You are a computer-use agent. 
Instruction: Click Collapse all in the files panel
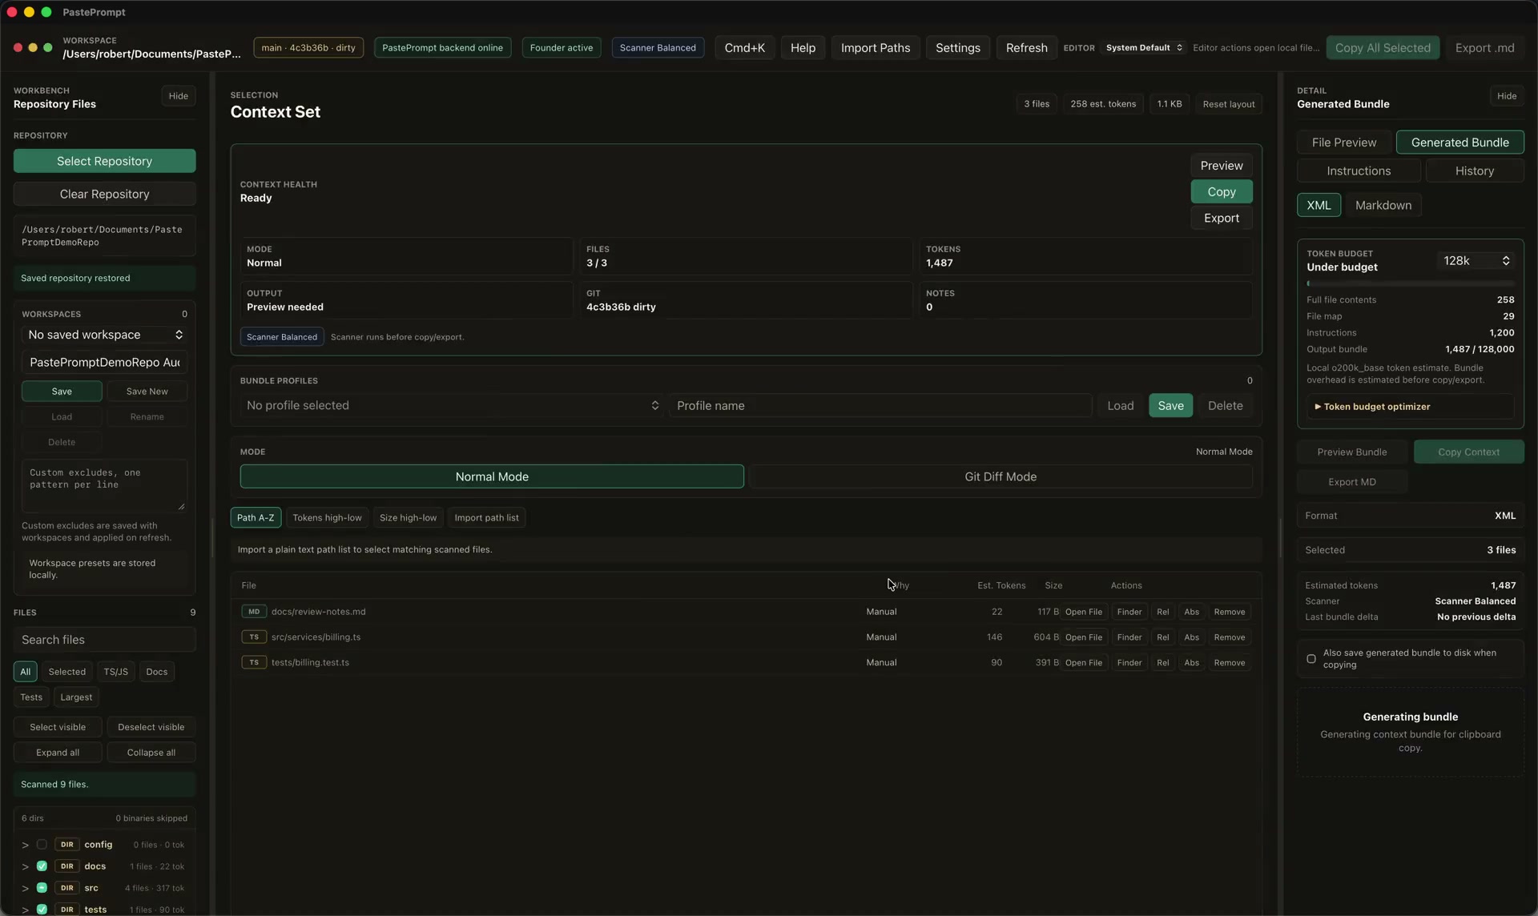151,753
